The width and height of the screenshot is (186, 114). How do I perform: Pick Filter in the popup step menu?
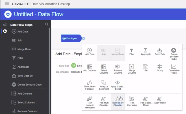(x=132, y=52)
